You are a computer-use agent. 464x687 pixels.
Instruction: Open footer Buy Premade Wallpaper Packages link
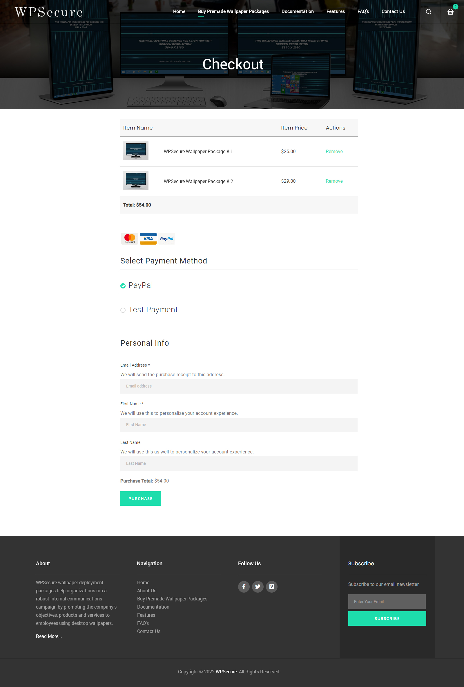pyautogui.click(x=172, y=599)
